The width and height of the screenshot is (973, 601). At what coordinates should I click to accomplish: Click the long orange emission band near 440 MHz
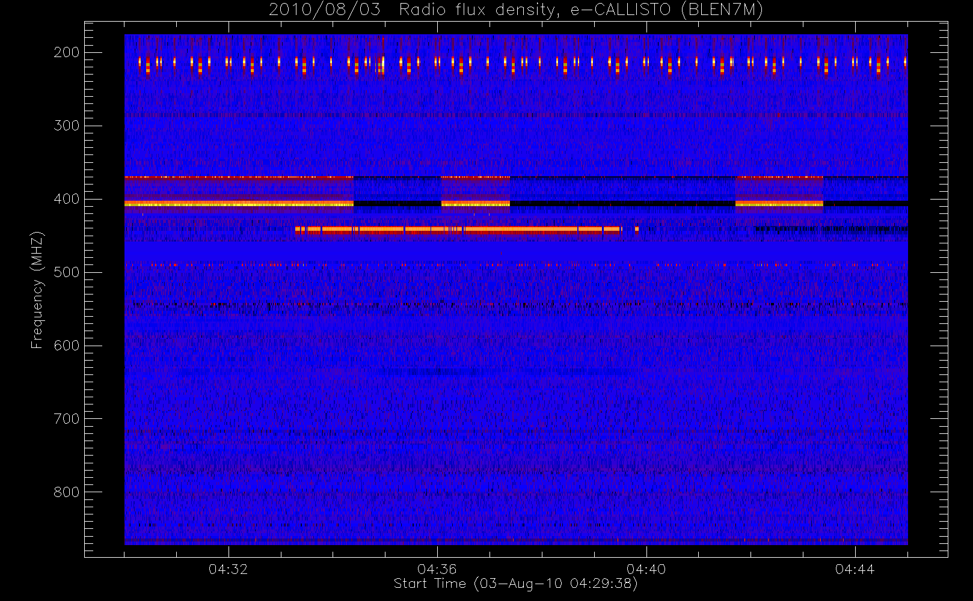[458, 229]
